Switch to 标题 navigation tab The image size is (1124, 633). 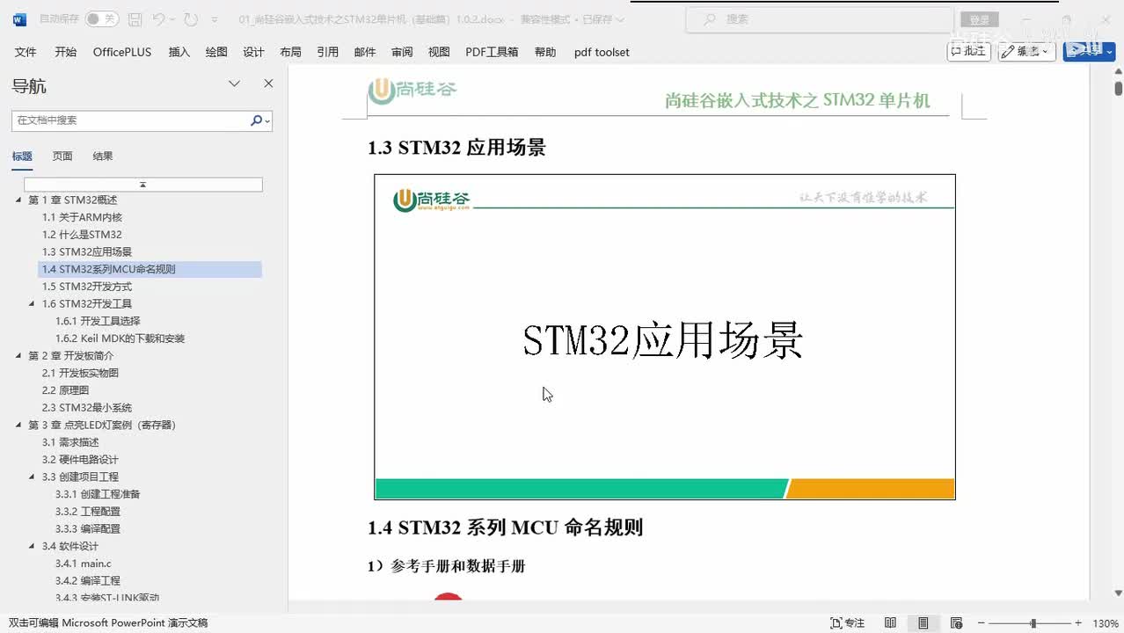click(x=22, y=156)
